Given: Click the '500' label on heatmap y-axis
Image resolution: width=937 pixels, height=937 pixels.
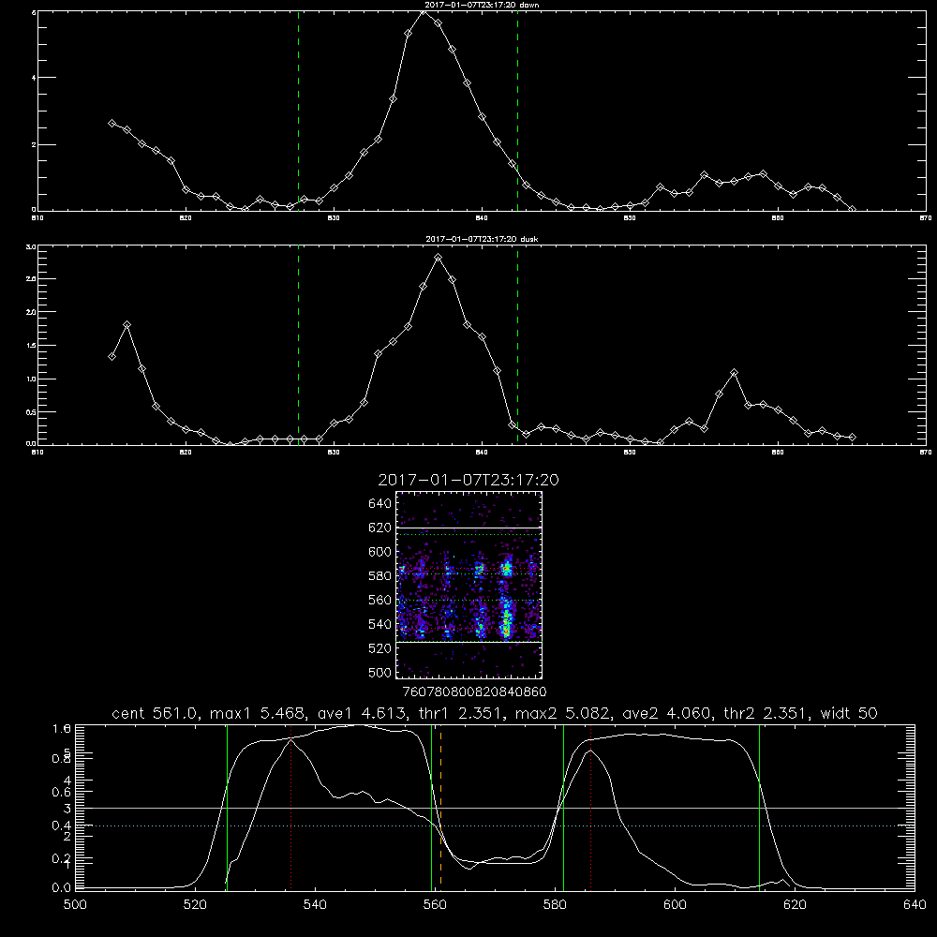Looking at the screenshot, I should [380, 673].
